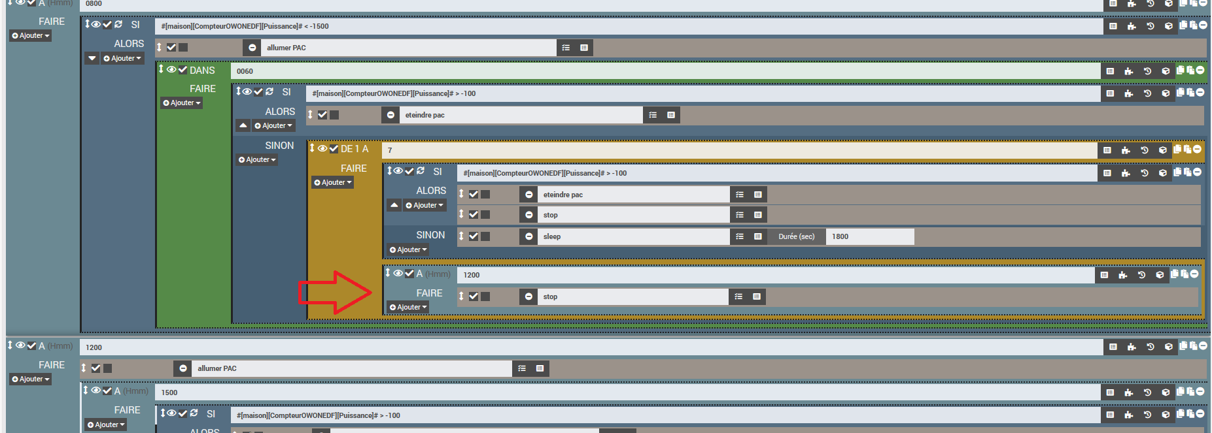Open Ajouter dropdown under the A 1500 FAIRE

point(107,425)
